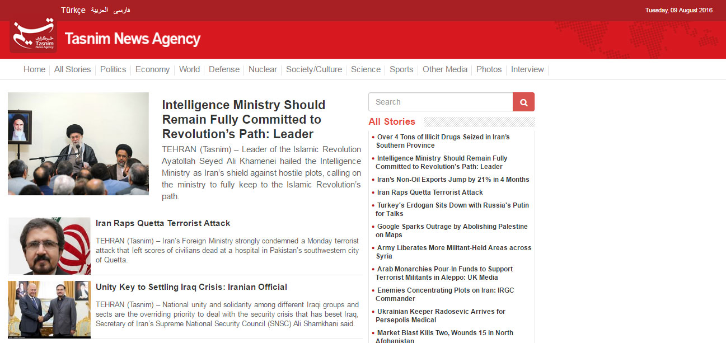Image resolution: width=726 pixels, height=343 pixels.
Task: Go to the Sports section
Action: 401,69
